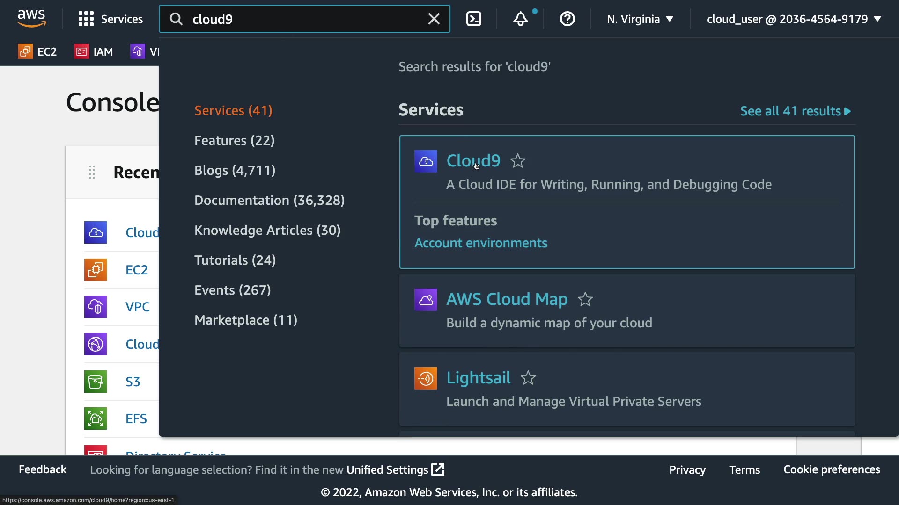Open the Account environments feature link
The height and width of the screenshot is (505, 899).
[x=480, y=243]
